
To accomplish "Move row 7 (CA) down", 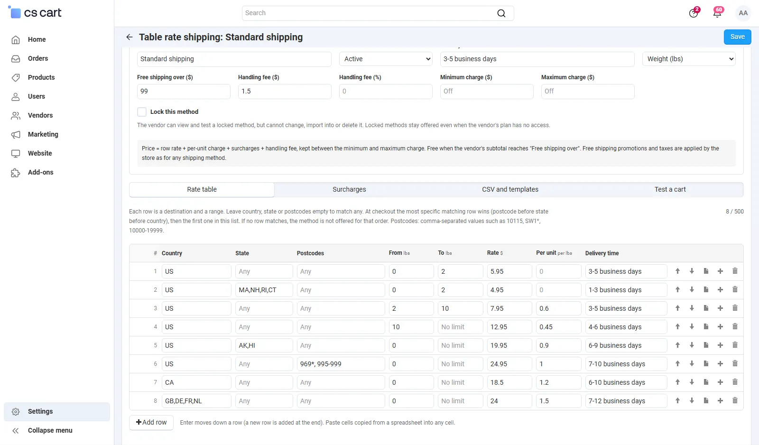I will [692, 382].
